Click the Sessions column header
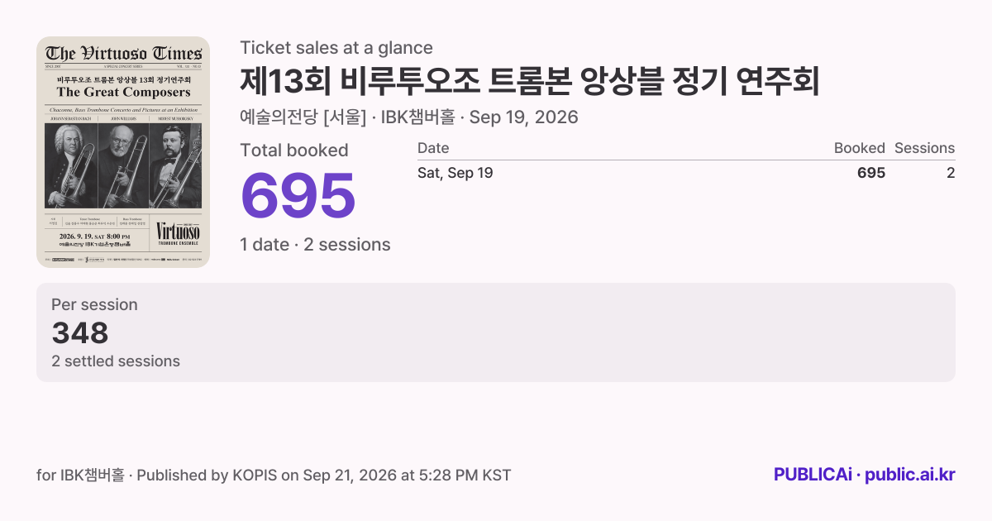This screenshot has height=521, width=992. tap(925, 148)
